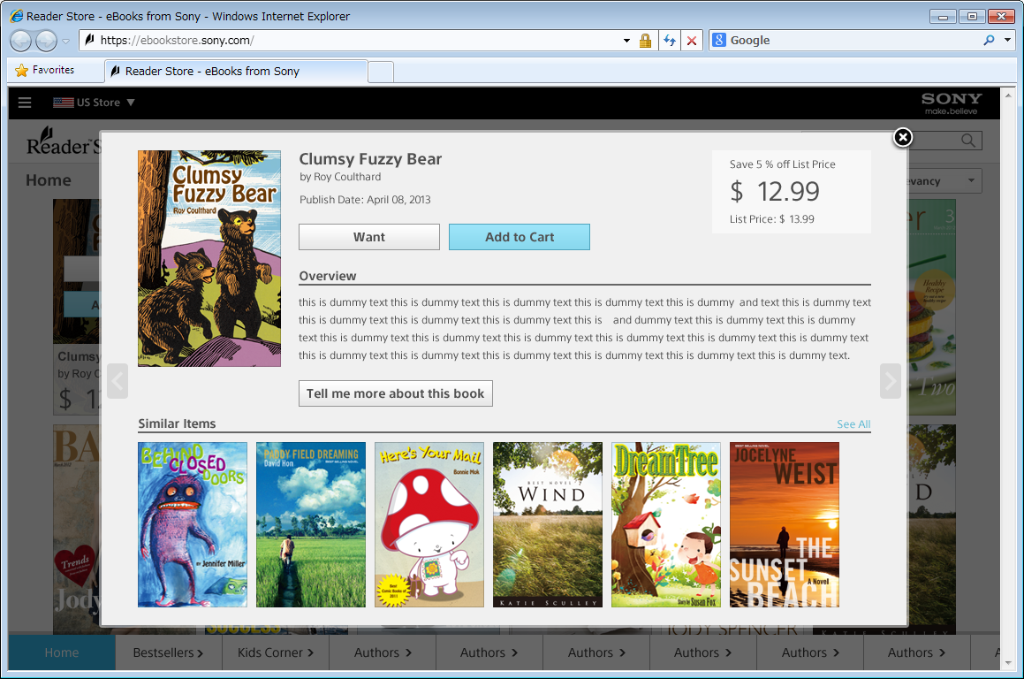Click the List Price $ 13.99 text
This screenshot has width=1024, height=679.
772,219
